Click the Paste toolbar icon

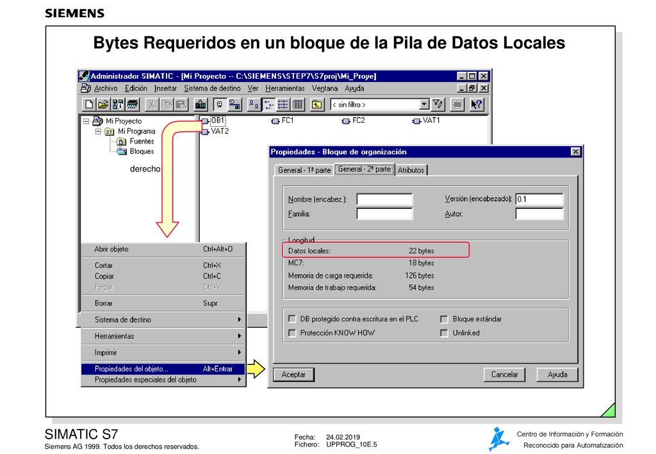click(x=181, y=104)
